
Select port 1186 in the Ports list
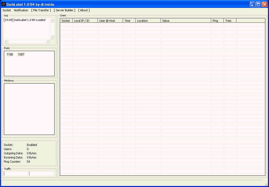pos(10,54)
